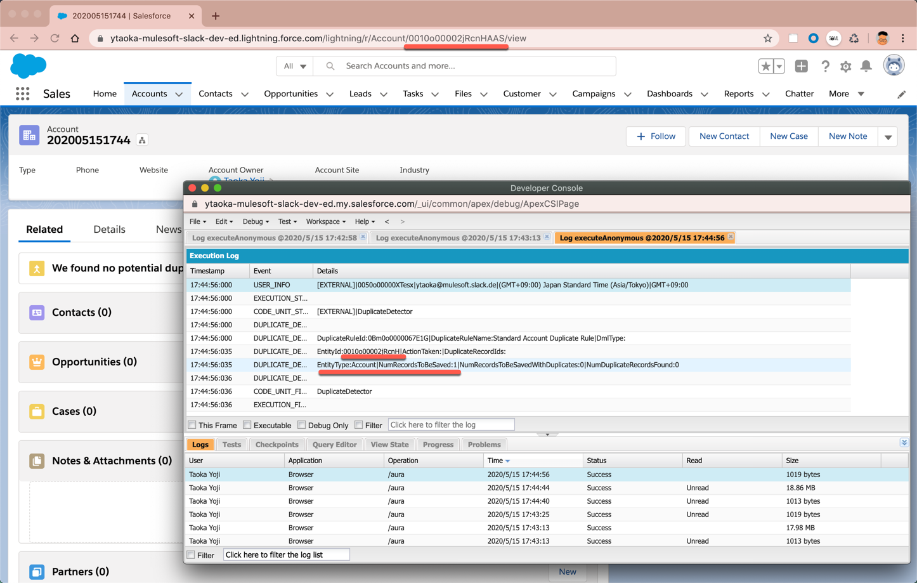This screenshot has width=917, height=583.
Task: Click the New Case button
Action: click(788, 136)
